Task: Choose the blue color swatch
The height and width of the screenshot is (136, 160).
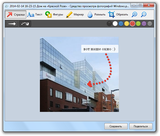Action: pyautogui.click(x=121, y=24)
